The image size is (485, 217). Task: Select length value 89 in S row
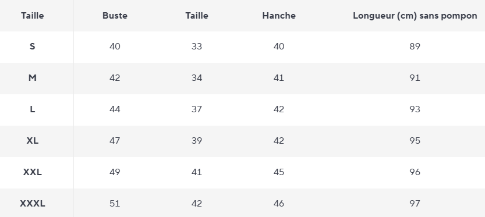(x=415, y=47)
